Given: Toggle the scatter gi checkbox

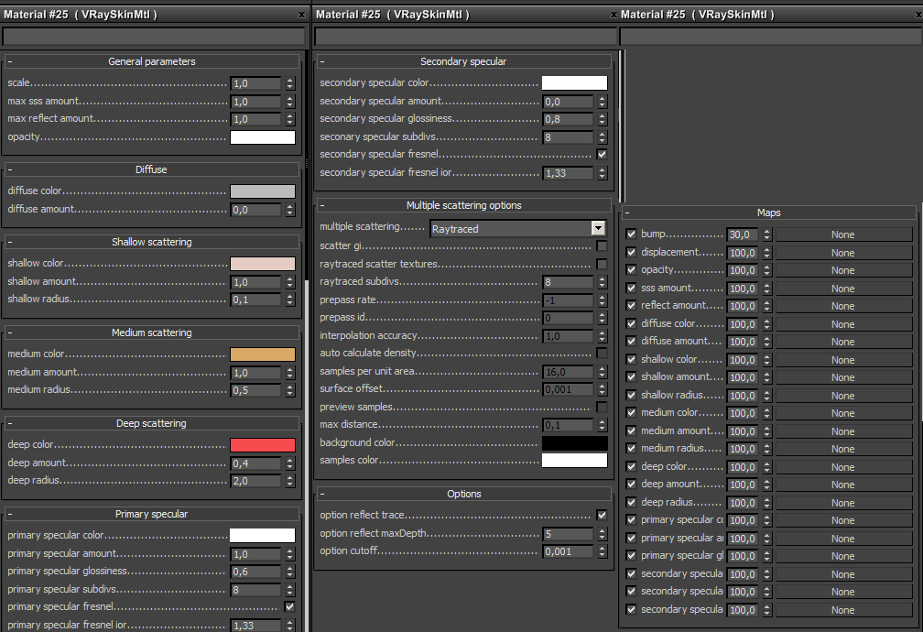Looking at the screenshot, I should tap(602, 245).
